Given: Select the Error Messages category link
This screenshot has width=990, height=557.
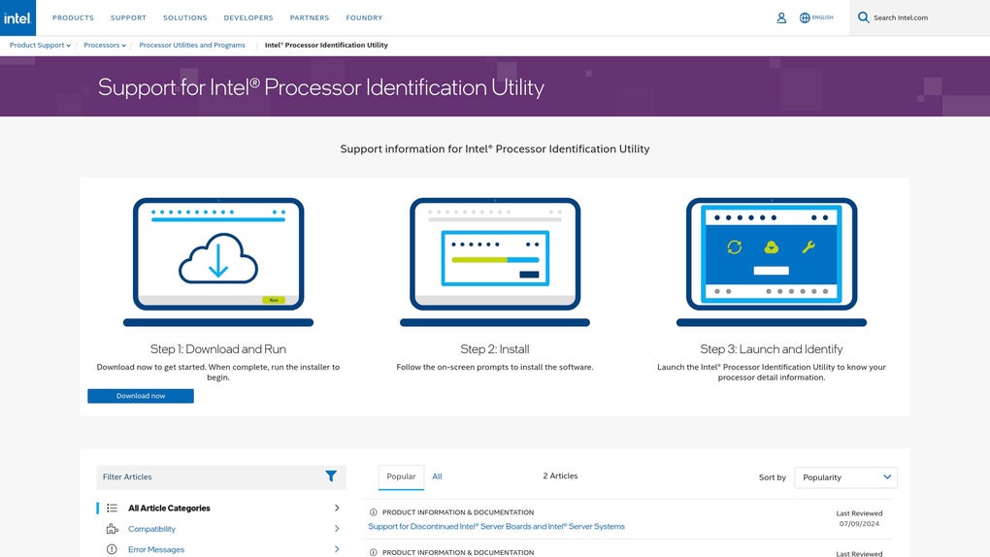Looking at the screenshot, I should click(x=156, y=549).
